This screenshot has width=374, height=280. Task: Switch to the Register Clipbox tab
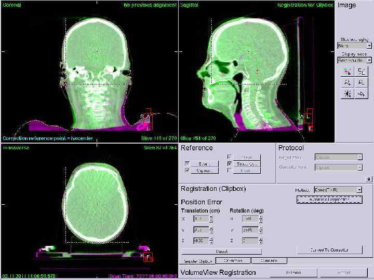[197, 261]
